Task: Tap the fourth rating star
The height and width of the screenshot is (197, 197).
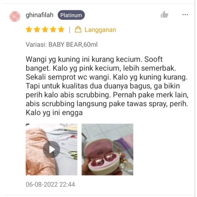Action: pyautogui.click(x=53, y=30)
